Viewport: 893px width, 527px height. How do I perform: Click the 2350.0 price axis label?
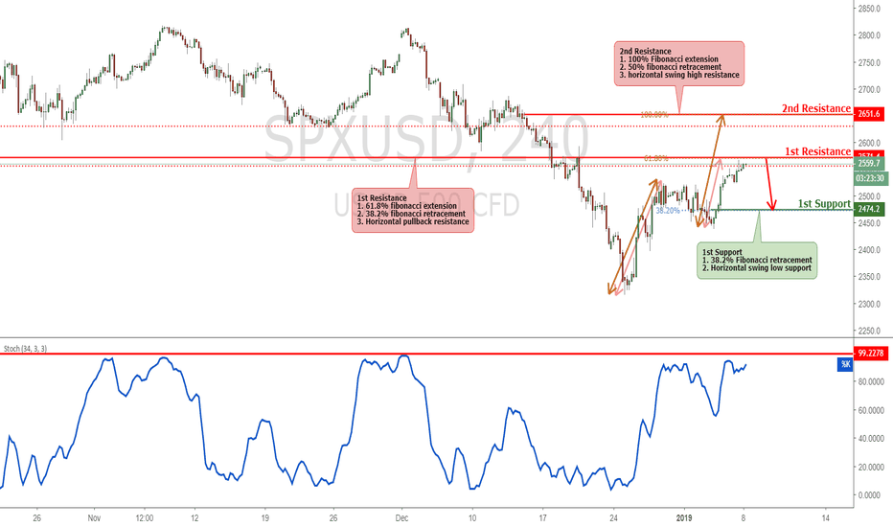point(870,277)
